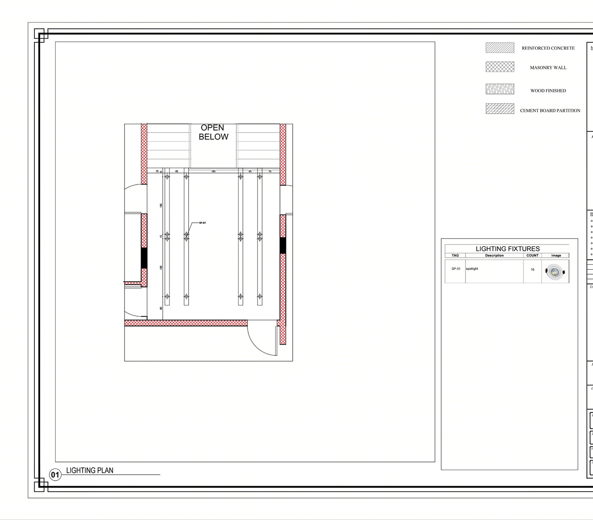Viewport: 593px width, 520px height.
Task: Click the LIGHTING PLAN title text
Action: pos(89,470)
